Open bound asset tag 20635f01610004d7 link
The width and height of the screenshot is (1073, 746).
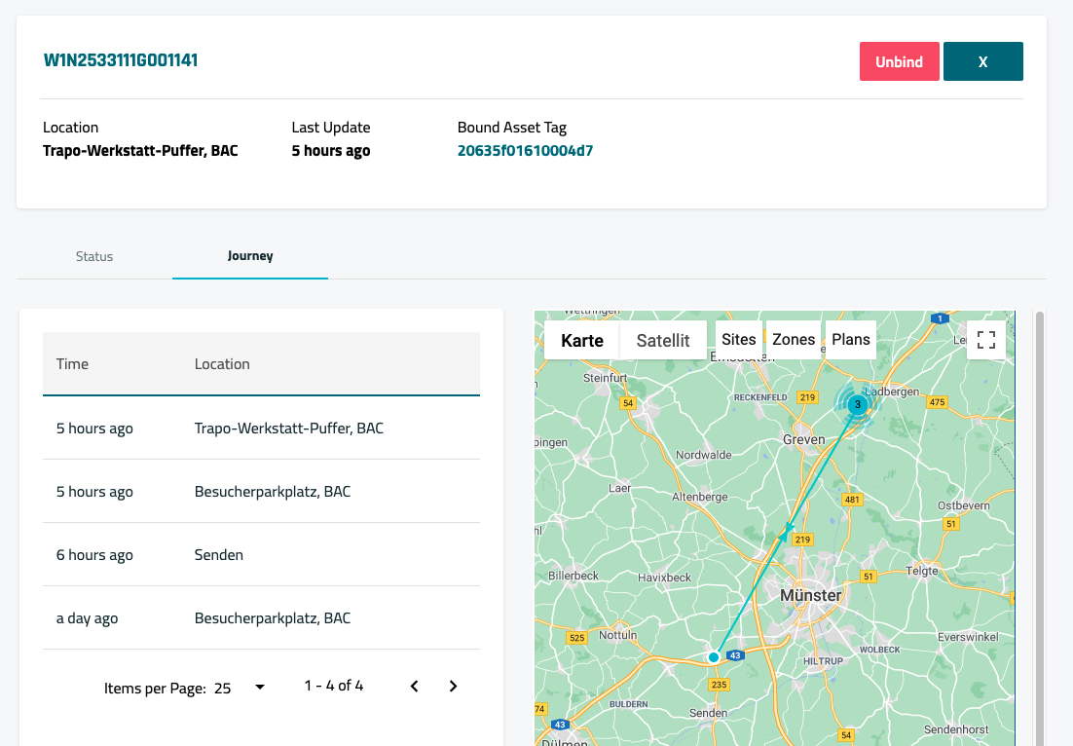click(525, 151)
